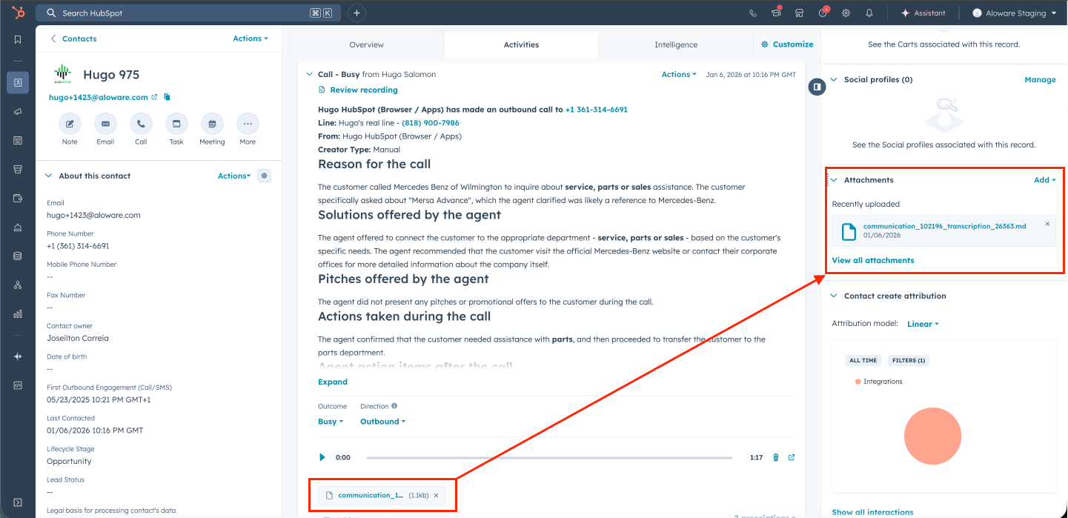Click the Email action icon
Screen dimensions: 1068x518
pyautogui.click(x=105, y=124)
